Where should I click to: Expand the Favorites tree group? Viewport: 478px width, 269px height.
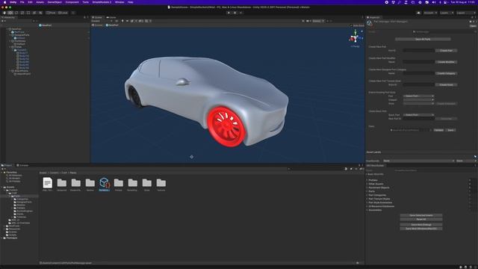(x=1, y=173)
